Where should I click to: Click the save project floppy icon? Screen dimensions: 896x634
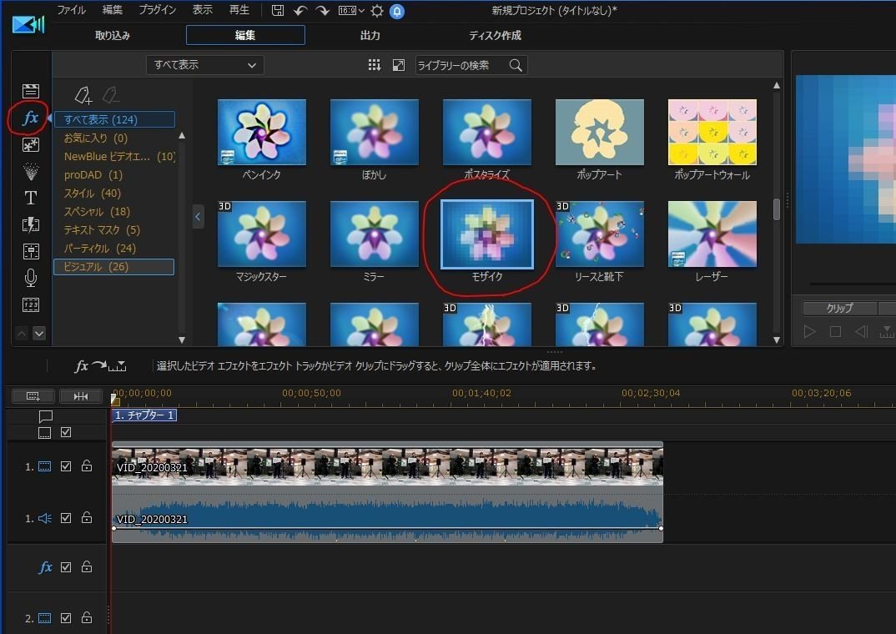click(278, 11)
